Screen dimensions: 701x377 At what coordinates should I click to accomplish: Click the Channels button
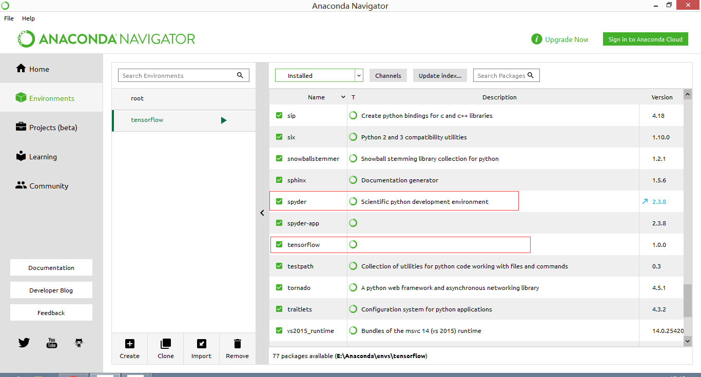pyautogui.click(x=388, y=75)
